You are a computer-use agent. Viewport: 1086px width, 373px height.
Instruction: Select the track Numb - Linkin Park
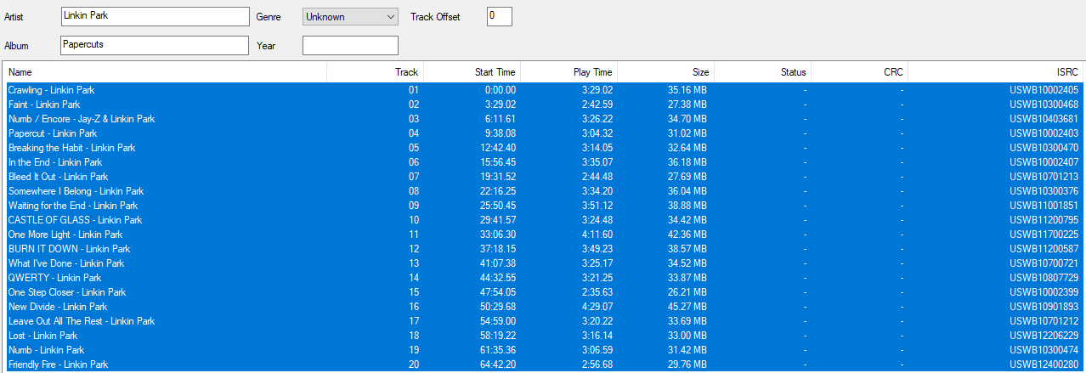coord(543,350)
